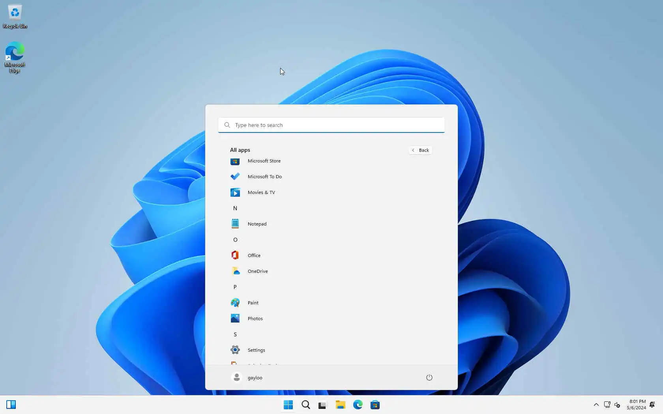Click the volume icon in the system tray
Screen dimensions: 663x414
pos(617,405)
